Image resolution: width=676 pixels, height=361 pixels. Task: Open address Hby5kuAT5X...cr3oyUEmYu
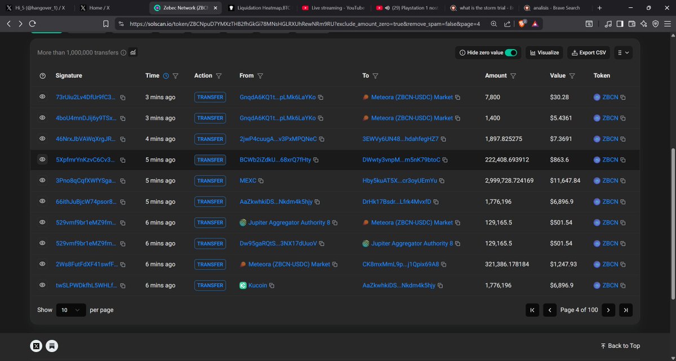[x=399, y=181]
